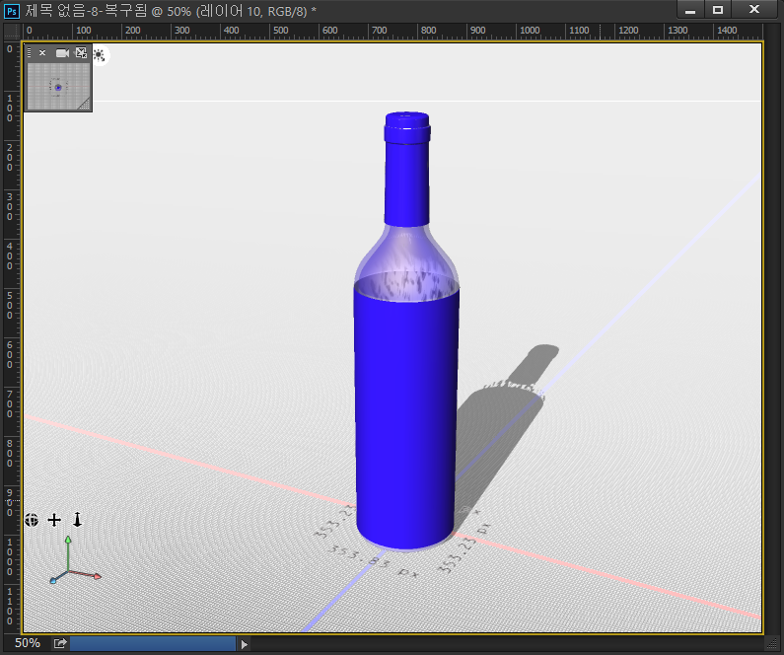Click the secondary view panel grip handle
The image size is (784, 655).
tap(30, 53)
